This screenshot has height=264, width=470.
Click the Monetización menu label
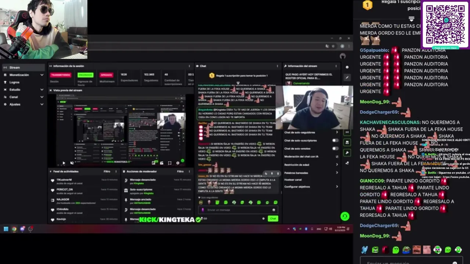(19, 75)
